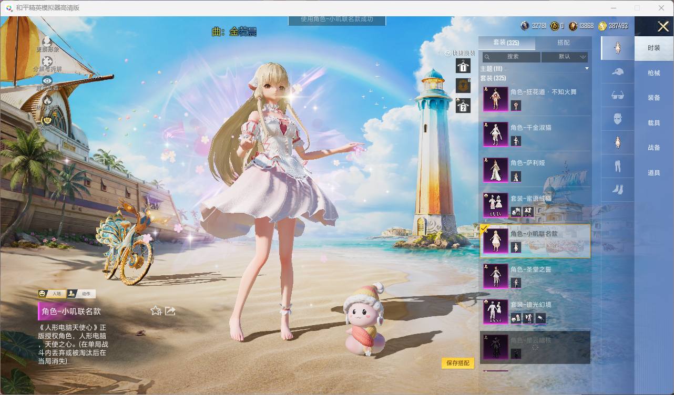The image size is (674, 395).
Task: Open the 枪械 firearms tab
Action: click(x=653, y=73)
